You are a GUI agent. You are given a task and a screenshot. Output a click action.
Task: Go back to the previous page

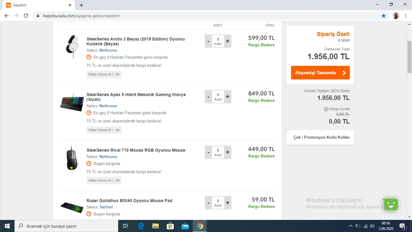coord(7,16)
